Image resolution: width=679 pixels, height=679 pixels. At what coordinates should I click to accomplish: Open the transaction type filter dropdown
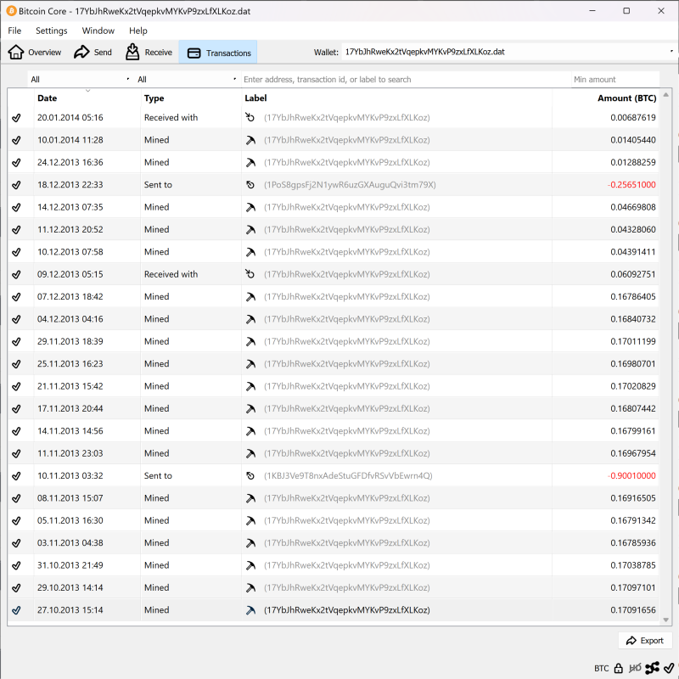(x=187, y=79)
